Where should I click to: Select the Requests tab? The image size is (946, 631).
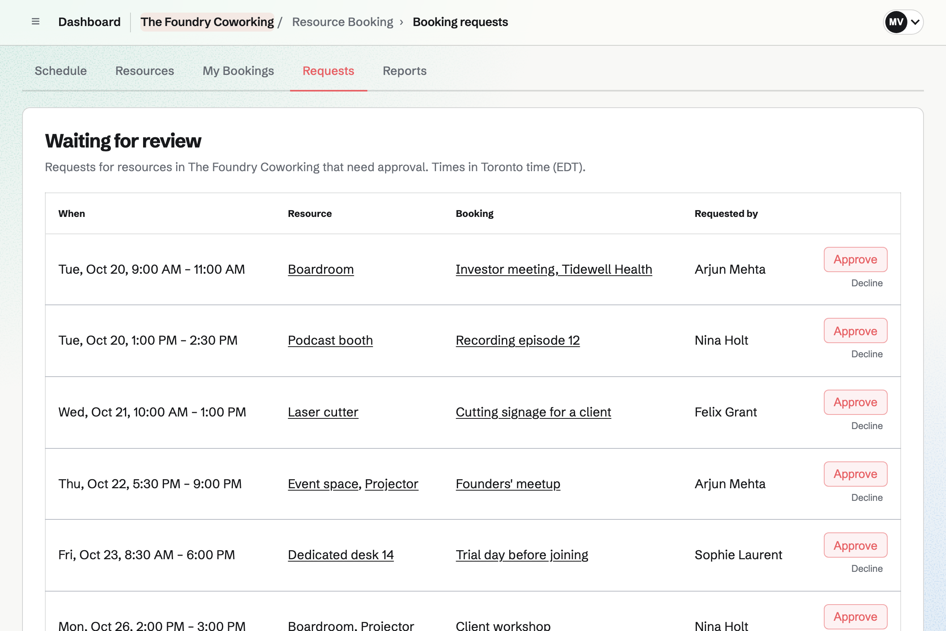328,71
